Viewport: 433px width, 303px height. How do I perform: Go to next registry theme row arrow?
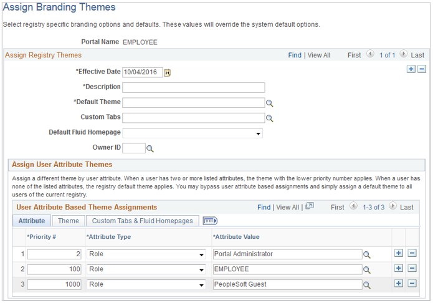(x=403, y=55)
